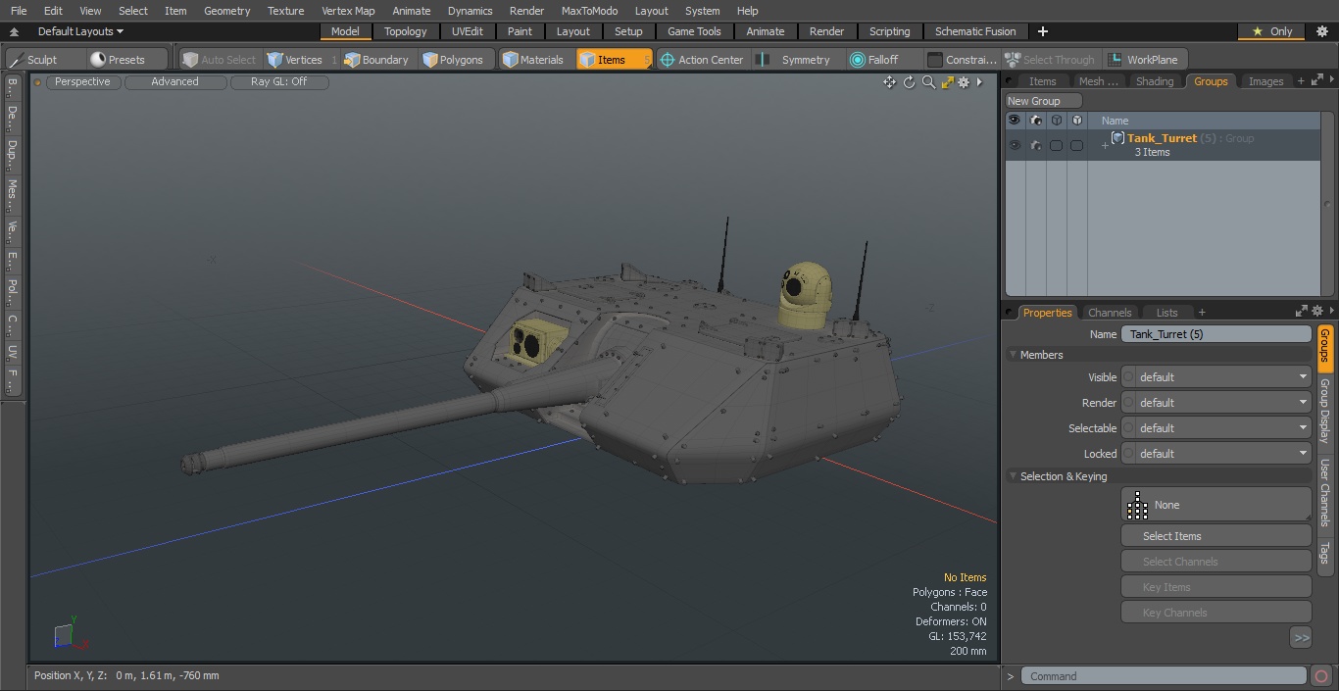Image resolution: width=1339 pixels, height=691 pixels.
Task: Toggle Tank_Turret group visibility eye
Action: [1015, 145]
